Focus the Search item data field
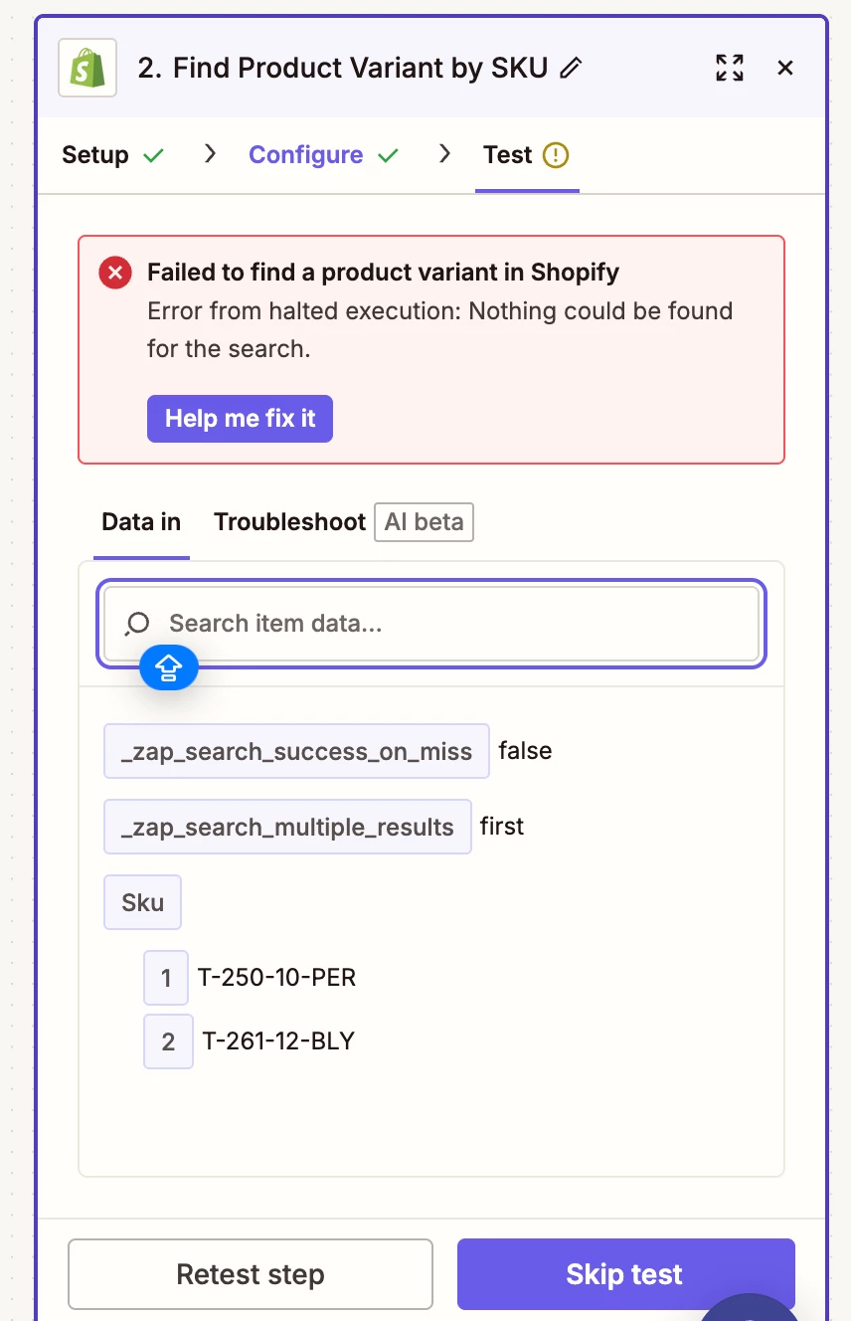Screen dimensions: 851x1321 [x=447, y=624]
